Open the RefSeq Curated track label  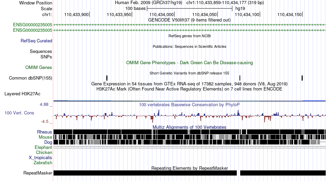36,41
